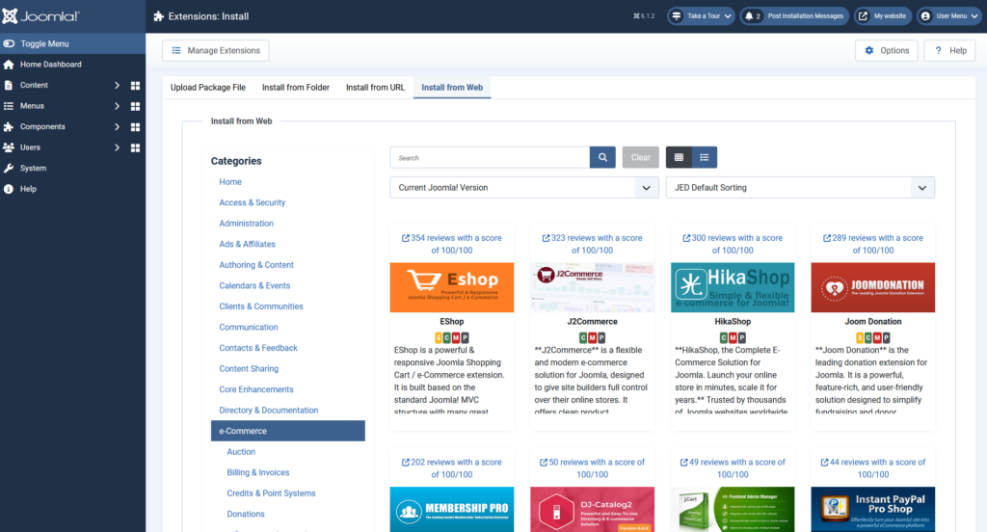Open Current Joomla! Version dropdown
This screenshot has height=532, width=987.
point(524,188)
